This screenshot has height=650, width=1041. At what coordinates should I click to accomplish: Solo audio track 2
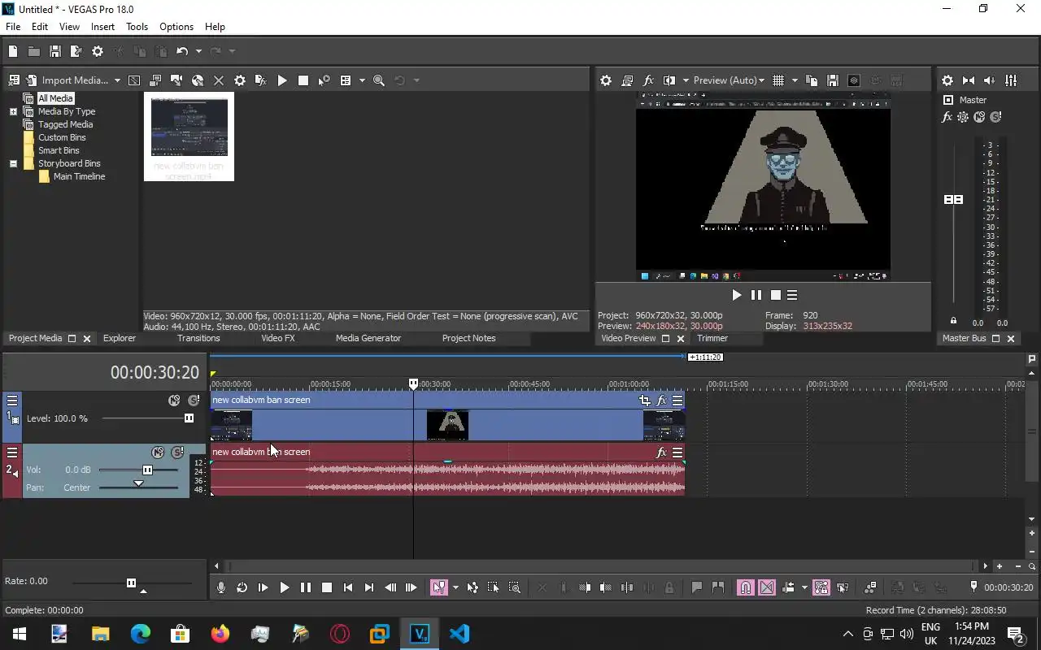tap(177, 453)
